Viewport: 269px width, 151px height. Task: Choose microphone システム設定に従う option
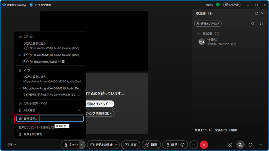point(50,79)
